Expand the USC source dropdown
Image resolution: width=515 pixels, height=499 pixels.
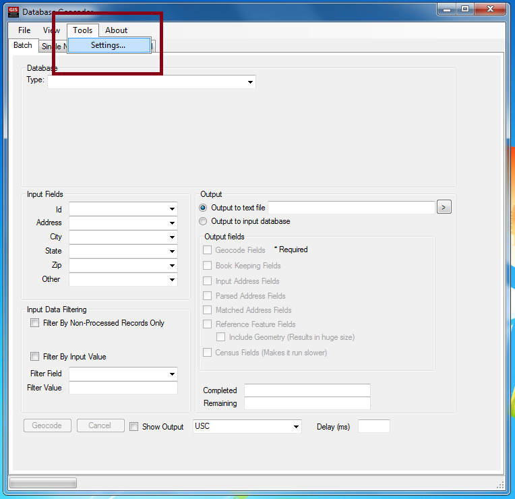(296, 427)
